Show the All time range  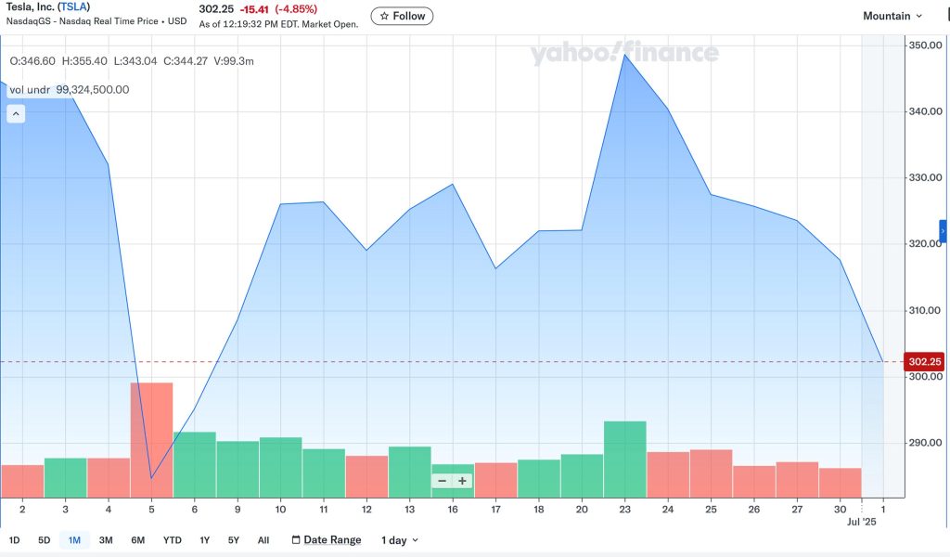[x=263, y=540]
